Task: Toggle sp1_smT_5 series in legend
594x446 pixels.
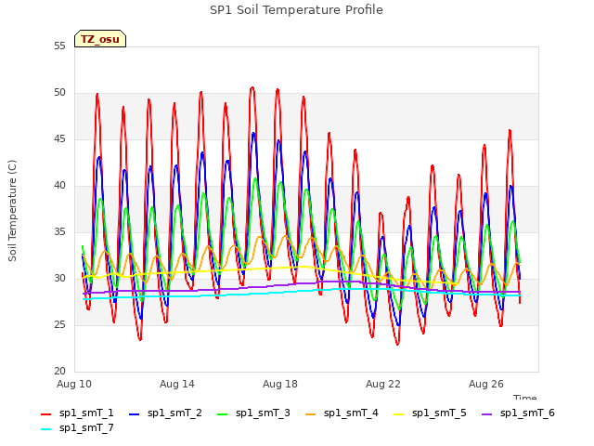Action: click(430, 413)
